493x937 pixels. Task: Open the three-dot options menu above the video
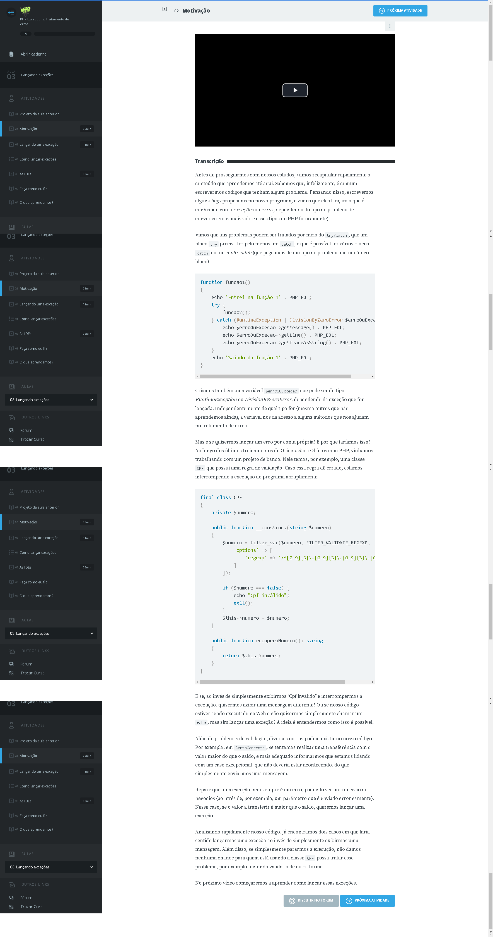pyautogui.click(x=390, y=26)
